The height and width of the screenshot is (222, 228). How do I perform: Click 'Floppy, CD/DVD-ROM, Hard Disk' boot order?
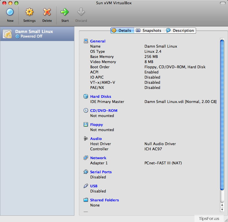175,67
